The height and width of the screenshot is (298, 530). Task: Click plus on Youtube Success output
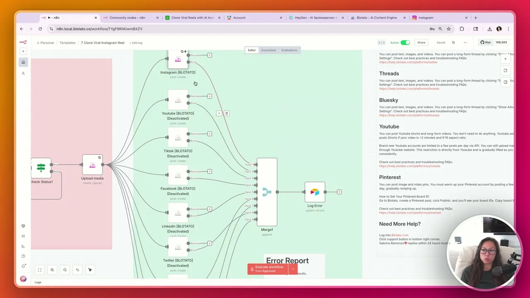[x=210, y=96]
